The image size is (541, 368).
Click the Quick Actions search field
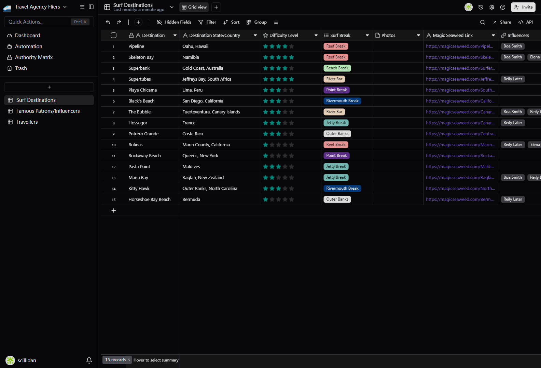[x=49, y=22]
